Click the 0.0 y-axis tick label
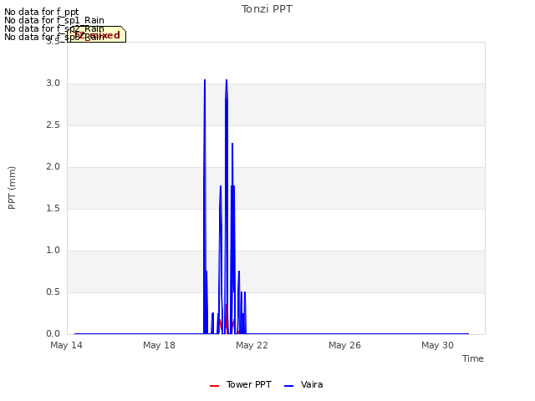This screenshot has width=535, height=401. [x=53, y=333]
